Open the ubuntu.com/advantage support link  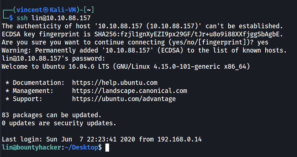tap(124, 99)
